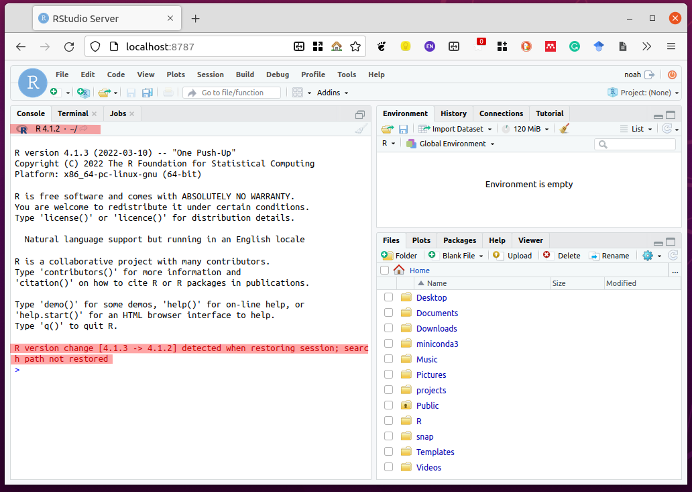Show more browser extensions chevron
Screen dimensions: 692x492
coord(646,46)
